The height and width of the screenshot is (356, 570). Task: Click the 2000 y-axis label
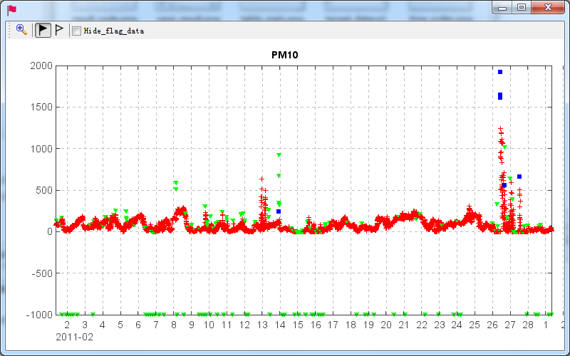click(x=41, y=66)
